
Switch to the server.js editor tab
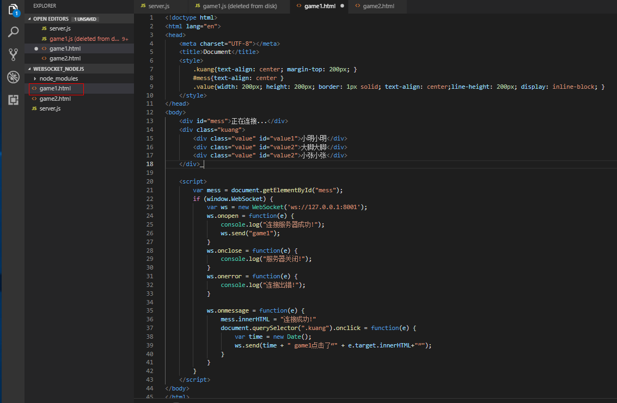158,6
